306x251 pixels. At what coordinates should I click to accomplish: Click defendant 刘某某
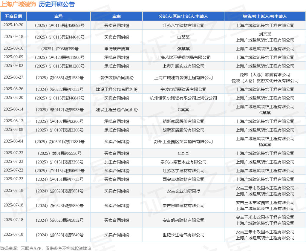265,34
